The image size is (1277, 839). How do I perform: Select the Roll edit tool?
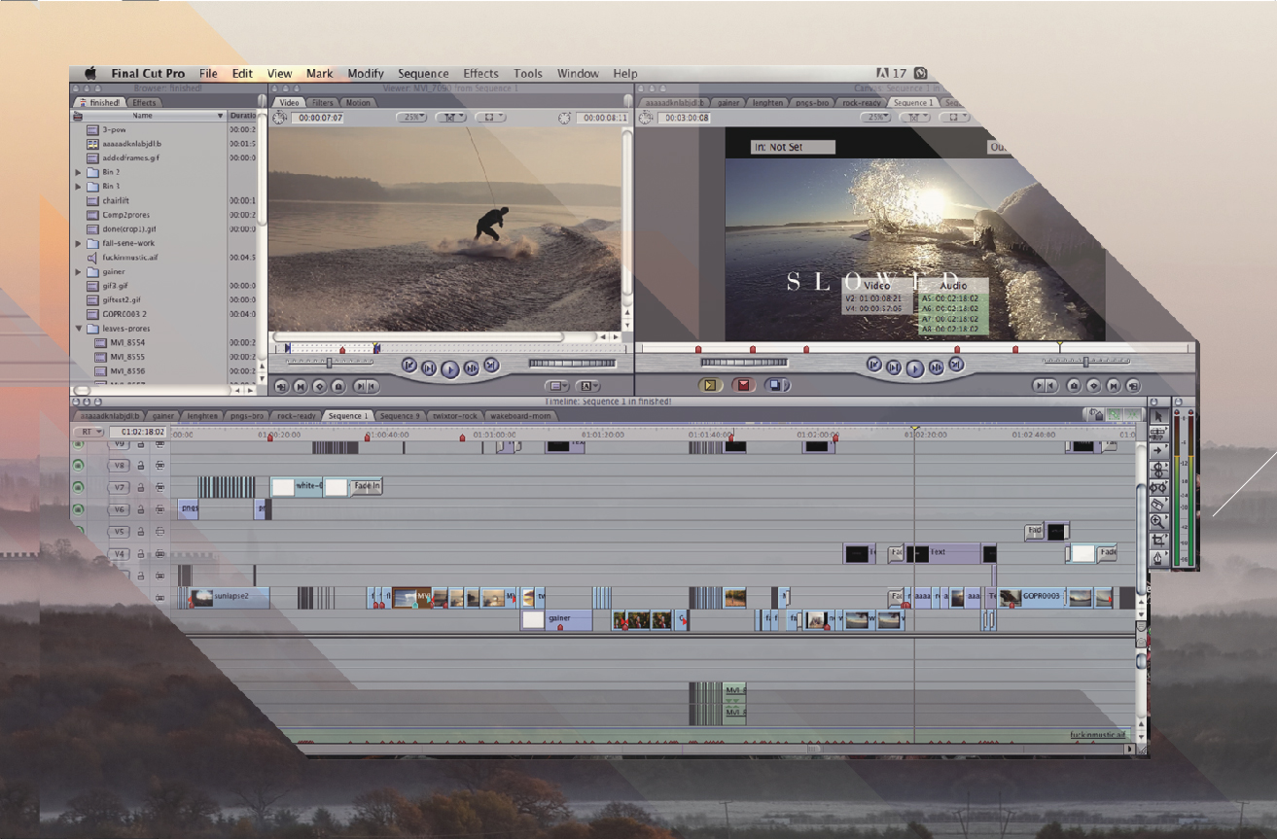pos(1158,469)
